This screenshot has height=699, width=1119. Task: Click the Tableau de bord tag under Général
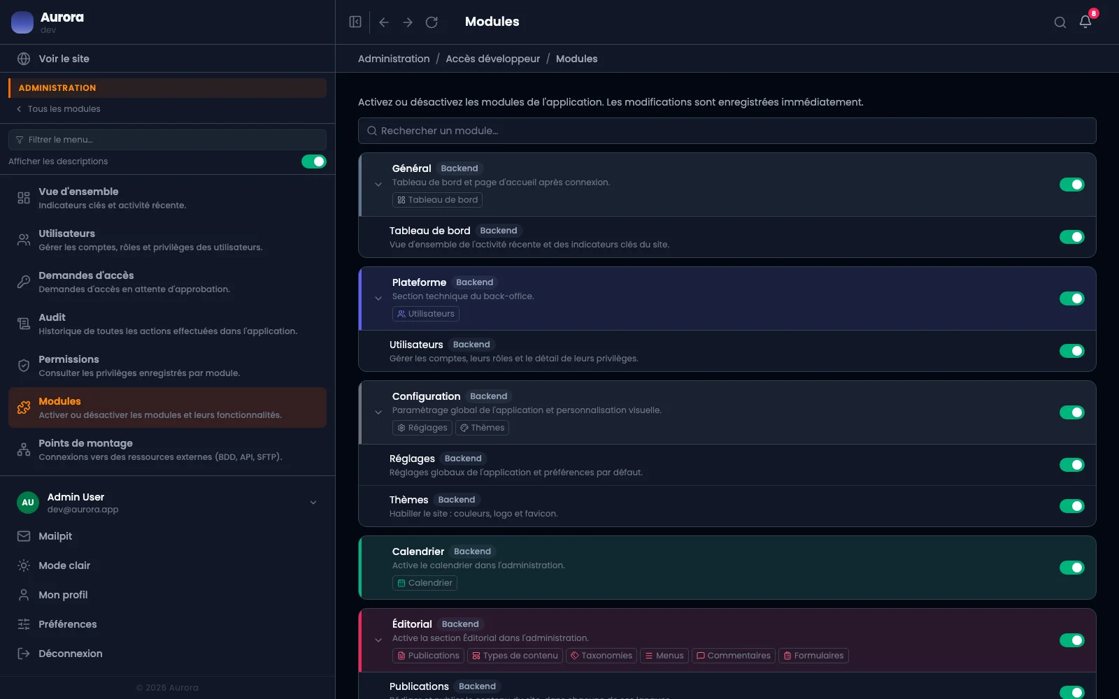click(x=437, y=200)
